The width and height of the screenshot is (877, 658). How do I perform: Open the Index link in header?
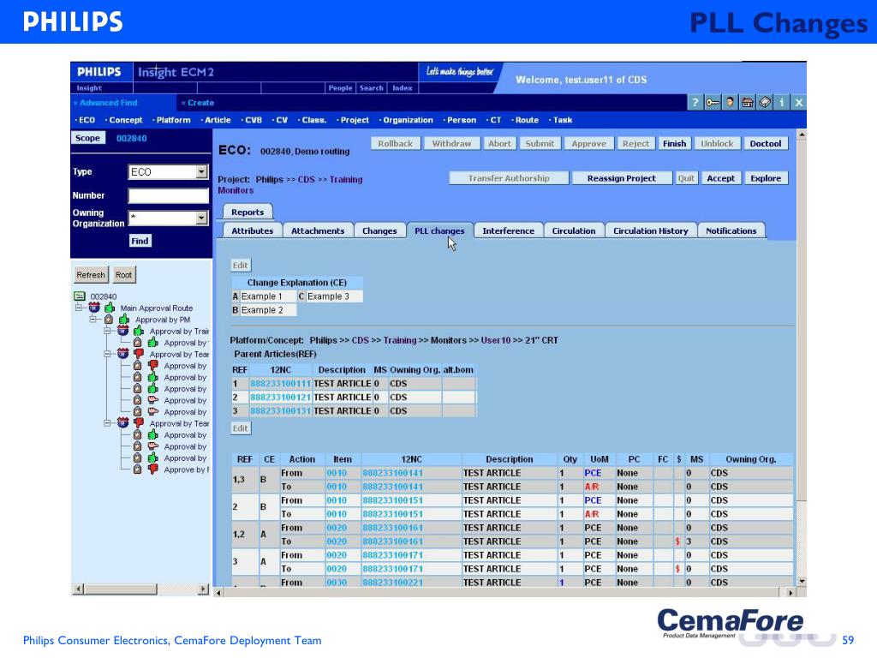click(403, 88)
